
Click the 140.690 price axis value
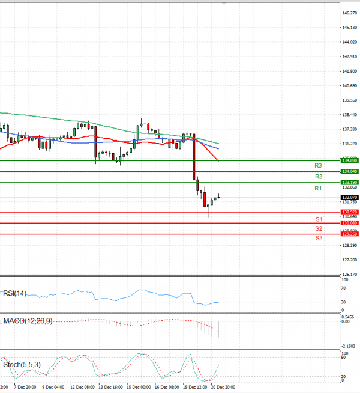(x=349, y=86)
